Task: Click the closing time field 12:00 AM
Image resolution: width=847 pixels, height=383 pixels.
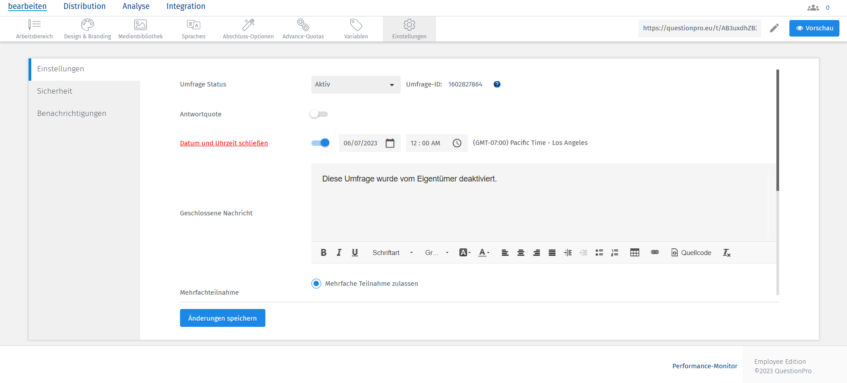Action: point(436,143)
